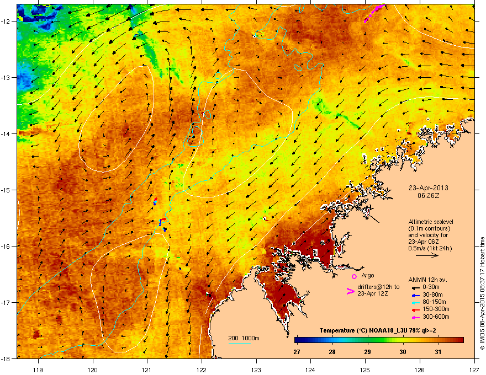Click the cyan 200 1000m isobath legend line

coord(239,343)
